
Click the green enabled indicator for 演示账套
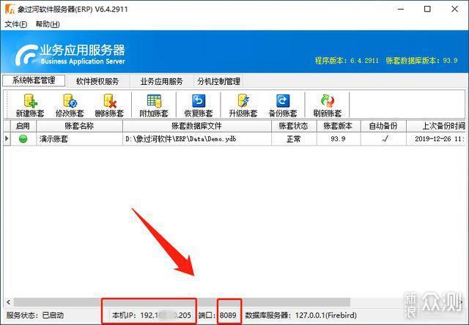click(23, 139)
